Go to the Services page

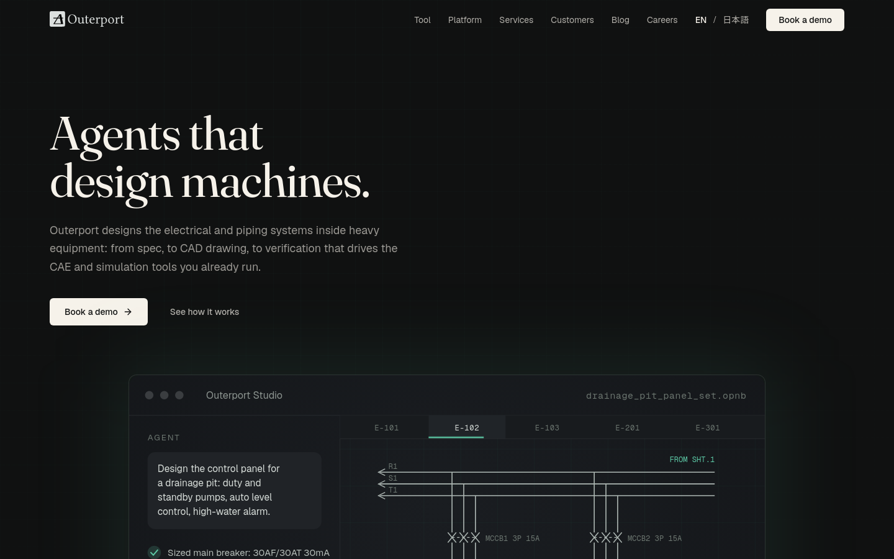pyautogui.click(x=516, y=20)
